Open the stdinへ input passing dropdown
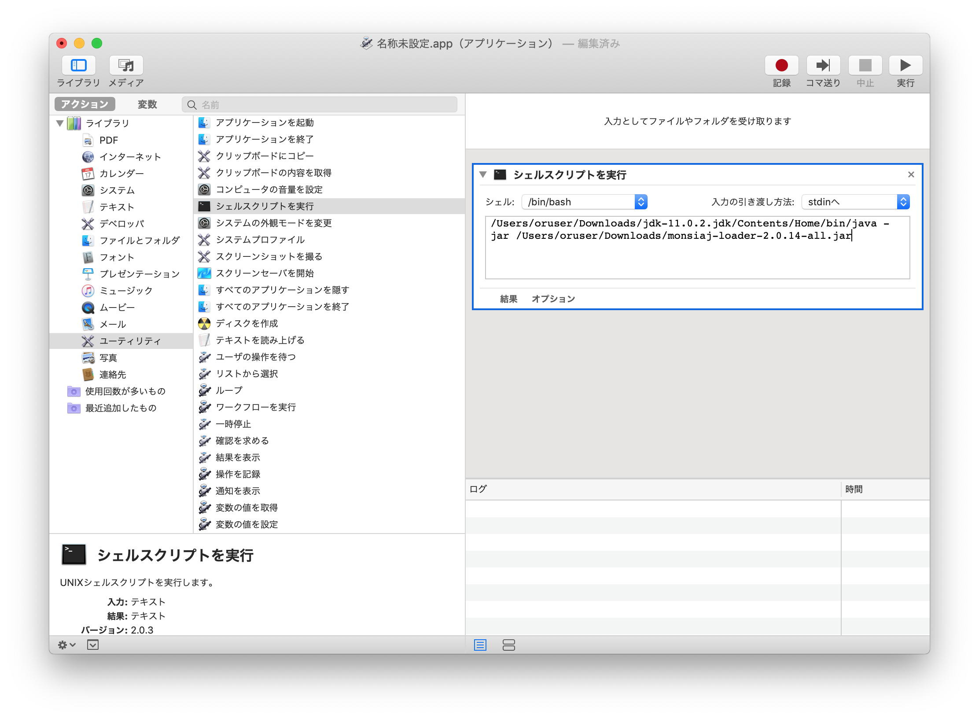979x719 pixels. [854, 202]
